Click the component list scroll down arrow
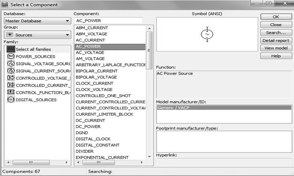The width and height of the screenshot is (294, 176). (x=149, y=156)
